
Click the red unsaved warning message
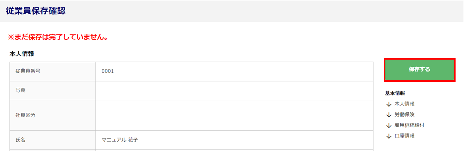[x=58, y=37]
